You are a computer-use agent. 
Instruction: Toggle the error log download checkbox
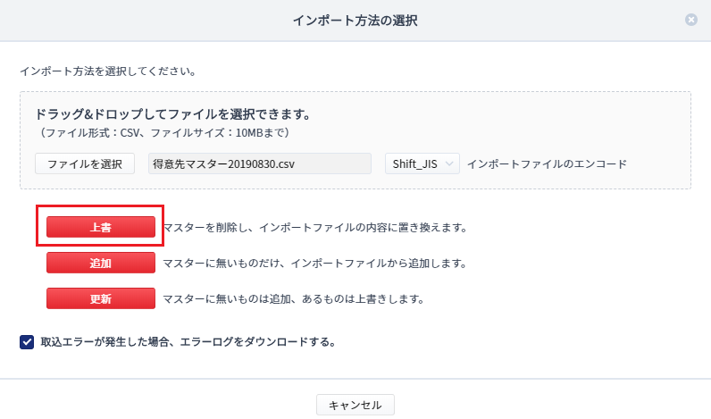coord(27,342)
